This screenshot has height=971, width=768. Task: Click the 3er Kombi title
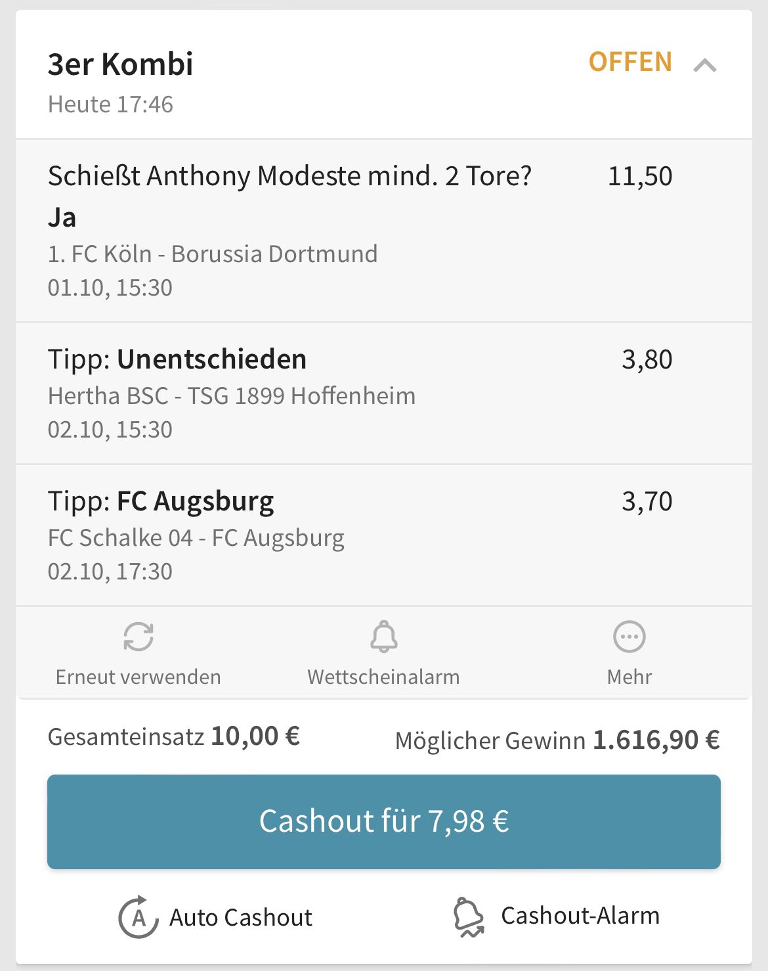tap(121, 64)
